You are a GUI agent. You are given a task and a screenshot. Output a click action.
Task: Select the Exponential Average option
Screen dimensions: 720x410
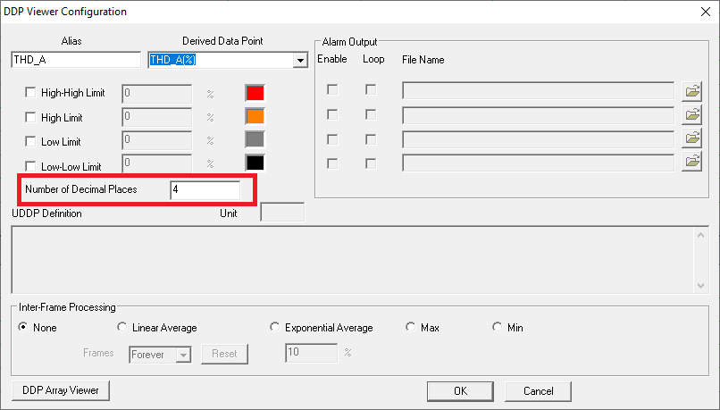click(275, 328)
